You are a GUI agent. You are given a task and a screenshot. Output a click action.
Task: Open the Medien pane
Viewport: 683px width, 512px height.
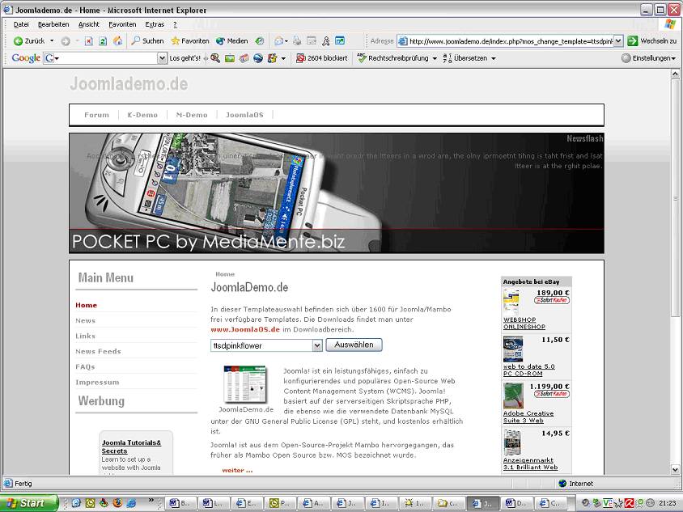point(231,41)
